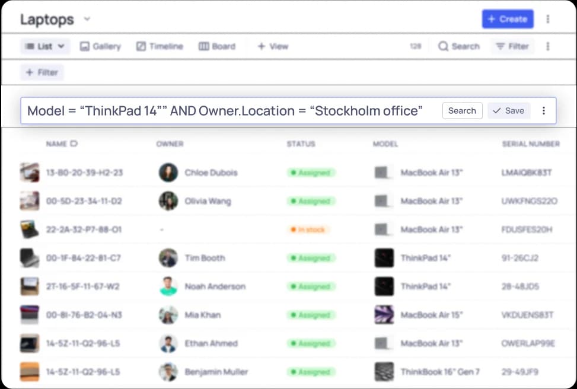577x389 pixels.
Task: Click Noah Anderson avatar
Action: click(168, 286)
